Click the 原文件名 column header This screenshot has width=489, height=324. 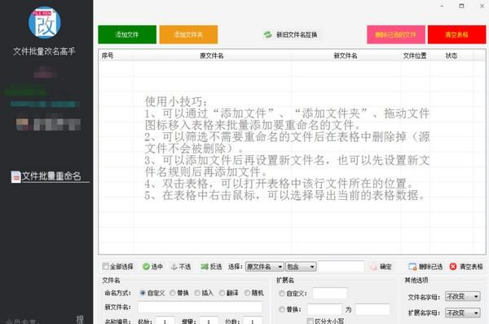(x=212, y=55)
